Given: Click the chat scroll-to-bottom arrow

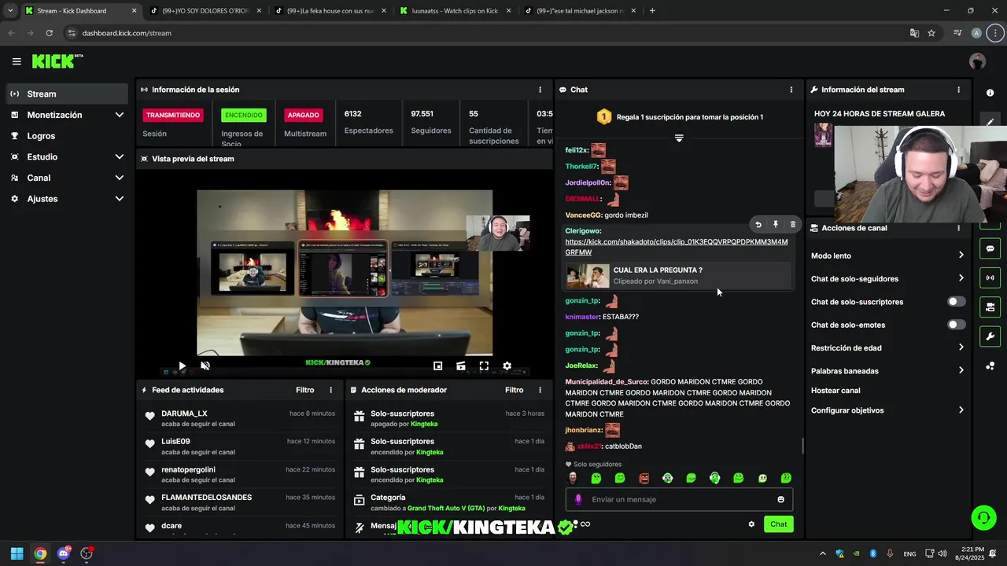Looking at the screenshot, I should 679,138.
